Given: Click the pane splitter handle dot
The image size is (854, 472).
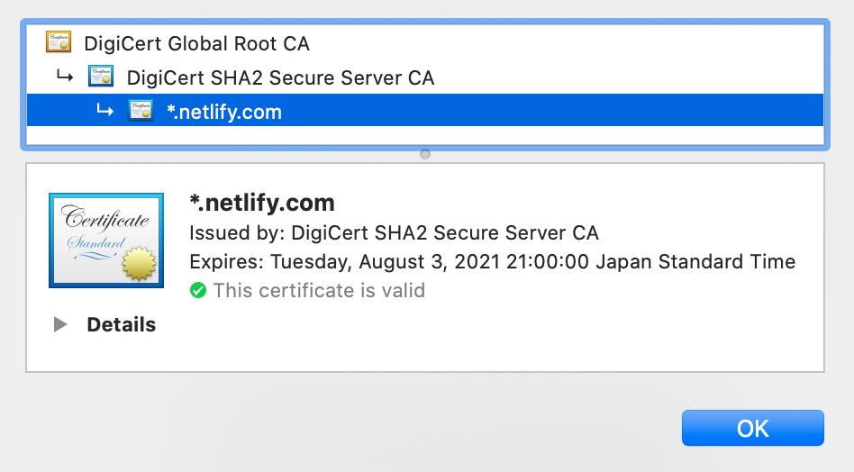Looking at the screenshot, I should [x=425, y=154].
